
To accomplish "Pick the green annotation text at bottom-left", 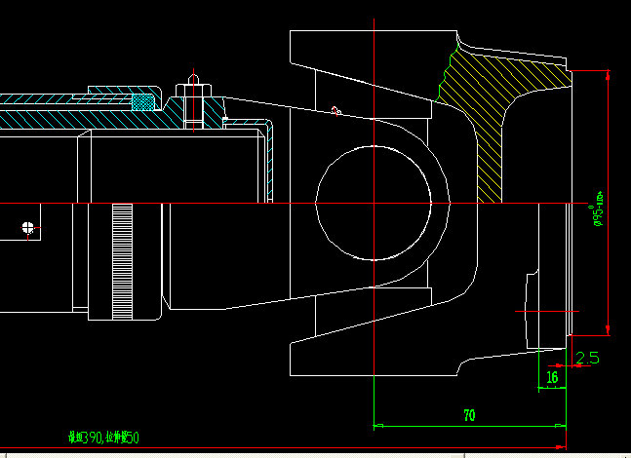I will pyautogui.click(x=102, y=438).
